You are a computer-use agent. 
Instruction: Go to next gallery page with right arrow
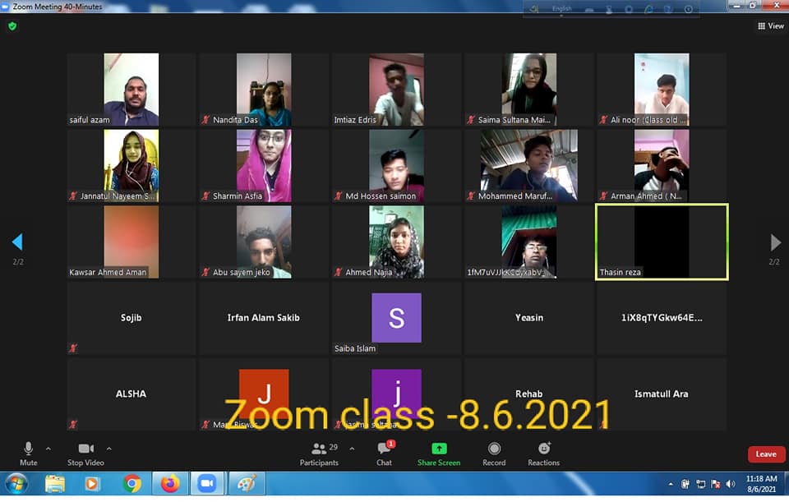[x=775, y=242]
